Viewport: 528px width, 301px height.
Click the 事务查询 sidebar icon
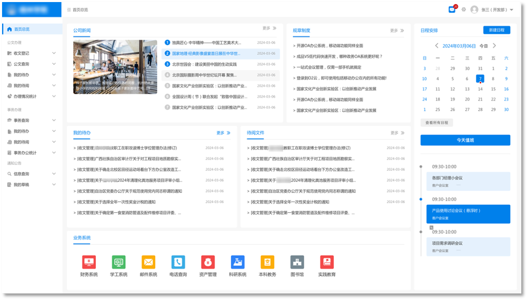(x=9, y=120)
